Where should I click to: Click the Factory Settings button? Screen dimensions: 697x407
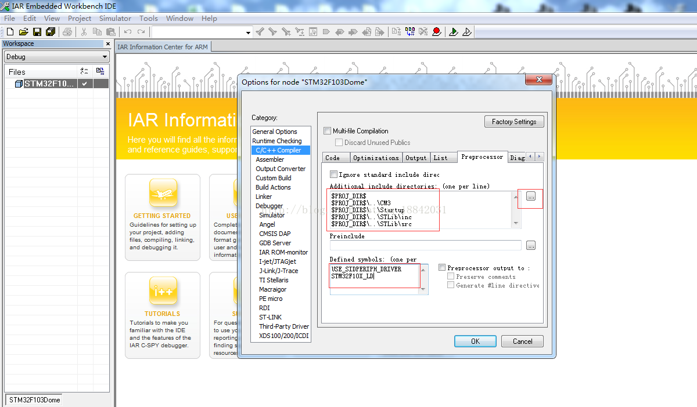(x=513, y=122)
